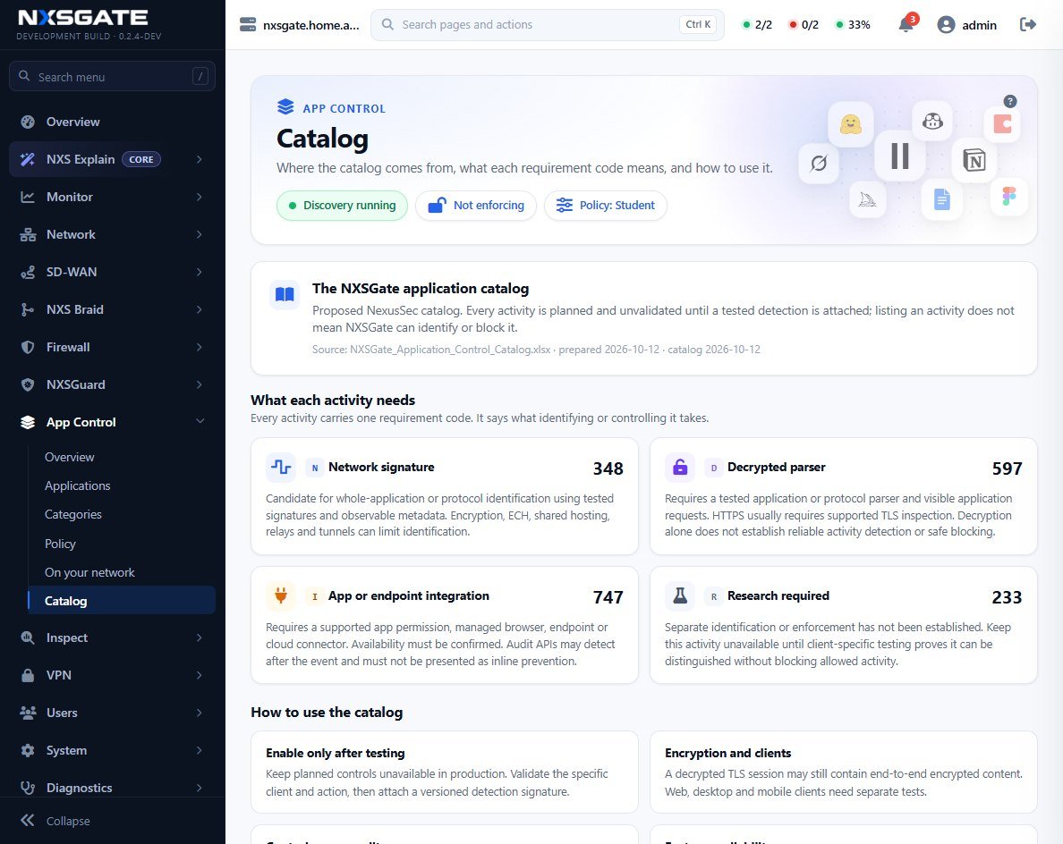Viewport: 1063px width, 844px height.
Task: Focus the Search menu field
Action: pyautogui.click(x=113, y=77)
